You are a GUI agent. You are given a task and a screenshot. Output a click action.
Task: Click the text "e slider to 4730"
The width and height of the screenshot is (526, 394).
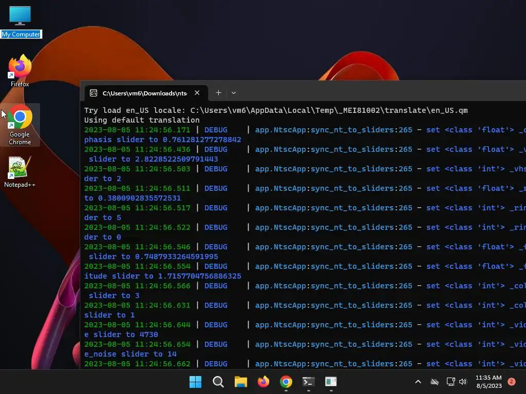point(121,334)
